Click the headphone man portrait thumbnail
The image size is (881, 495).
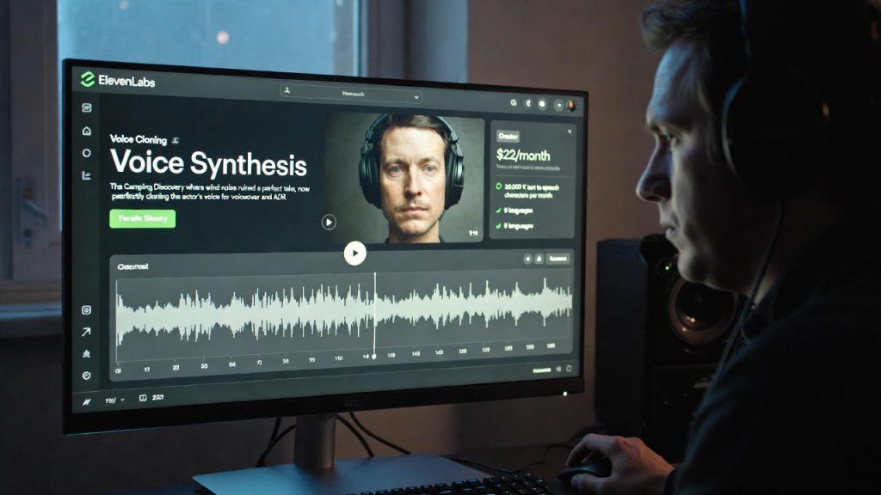[x=404, y=179]
